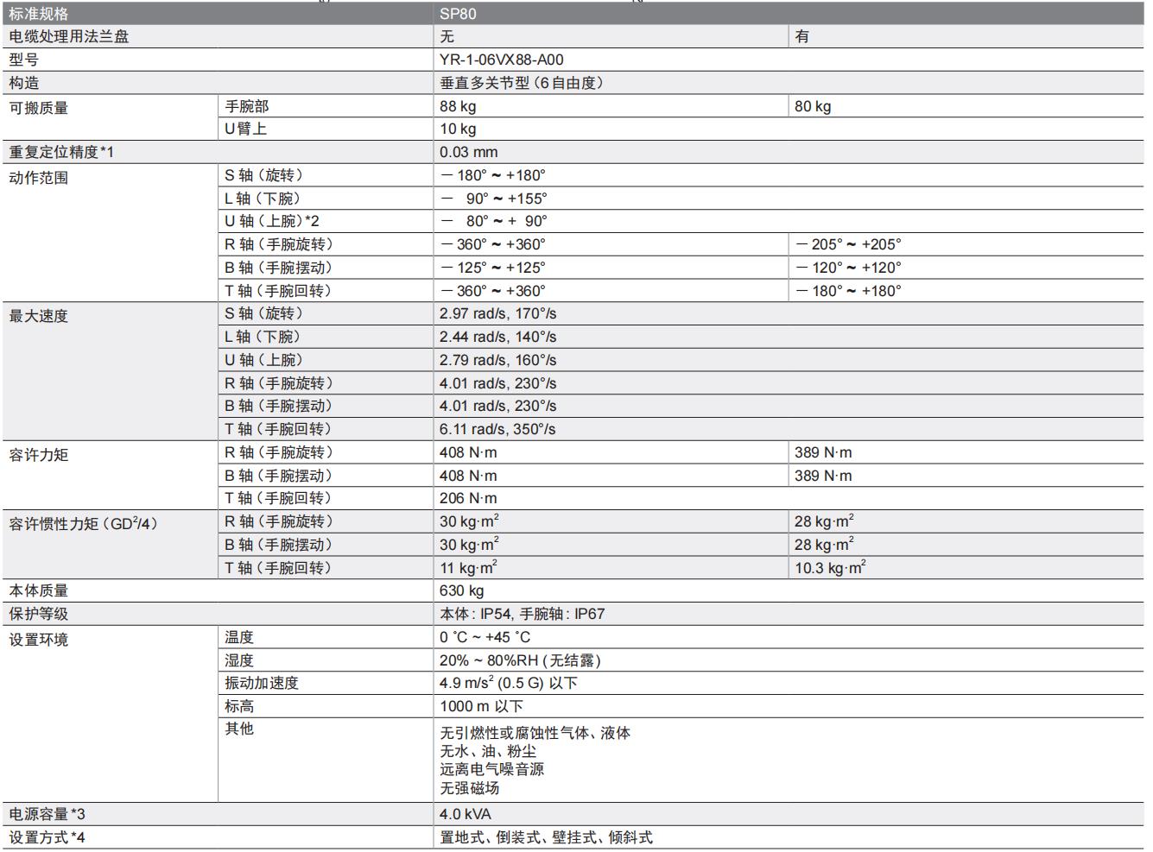This screenshot has height=852, width=1153.
Task: Select the '80 kg' payload value
Action: click(x=813, y=106)
